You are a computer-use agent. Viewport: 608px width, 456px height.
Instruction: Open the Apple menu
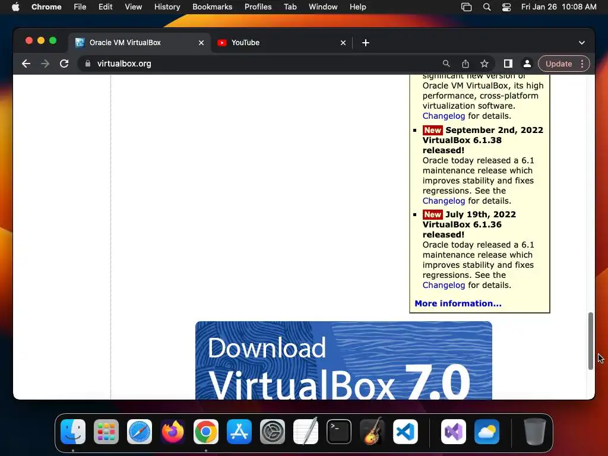[x=15, y=7]
